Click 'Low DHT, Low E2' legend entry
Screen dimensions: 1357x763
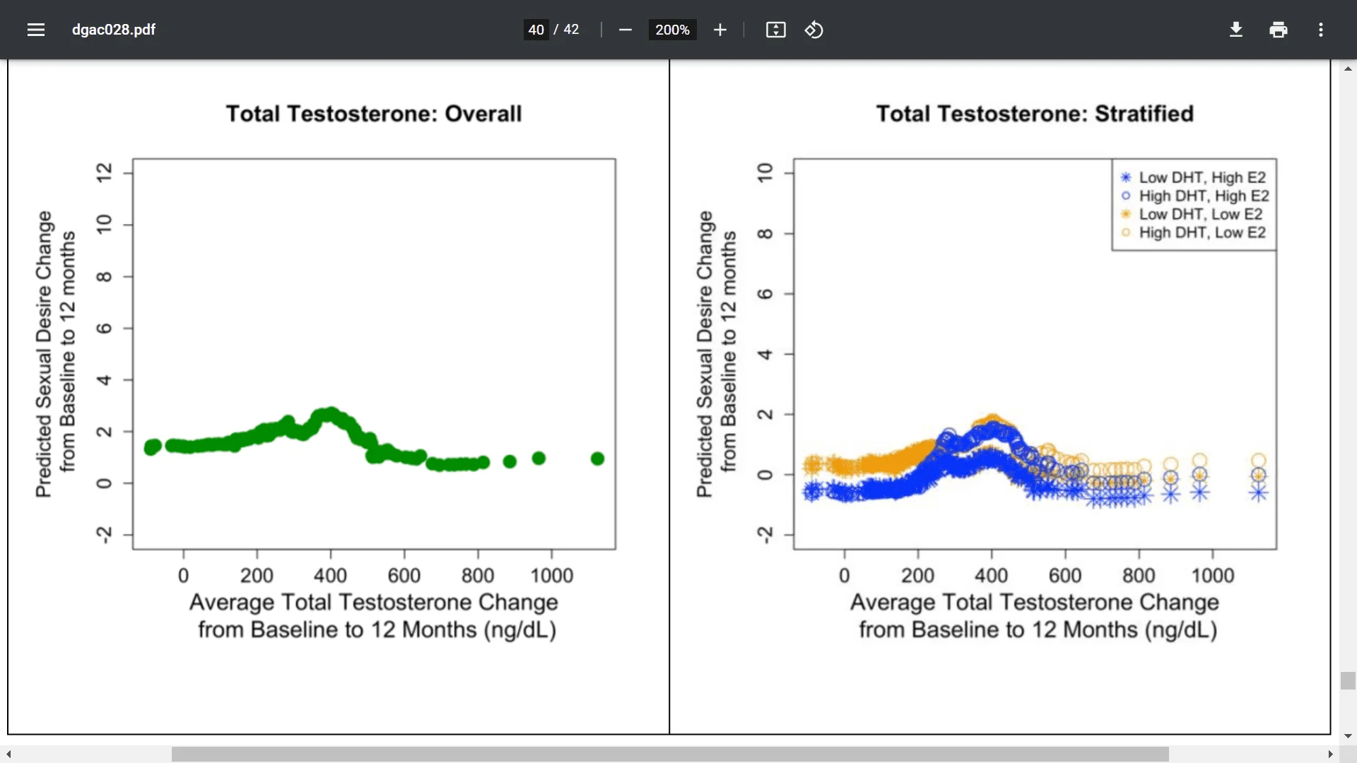click(1192, 214)
